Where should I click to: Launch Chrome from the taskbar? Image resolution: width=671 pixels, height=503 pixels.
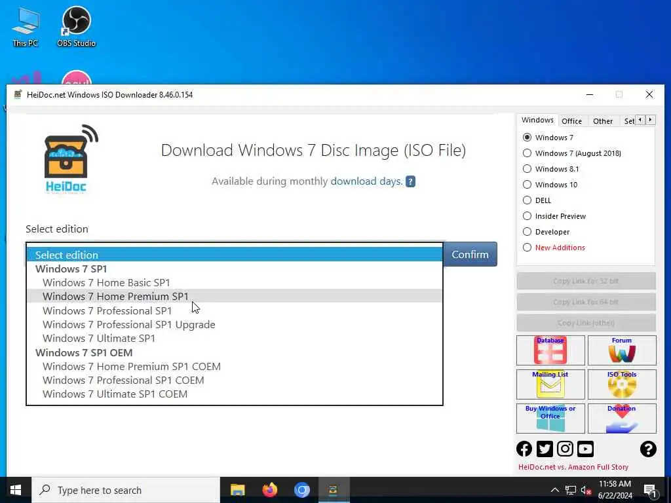click(301, 490)
